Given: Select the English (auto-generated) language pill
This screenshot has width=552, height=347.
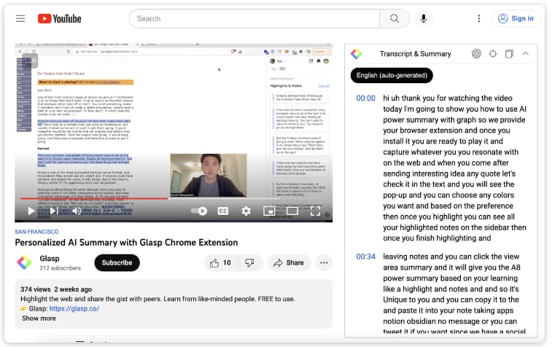Looking at the screenshot, I should click(392, 75).
